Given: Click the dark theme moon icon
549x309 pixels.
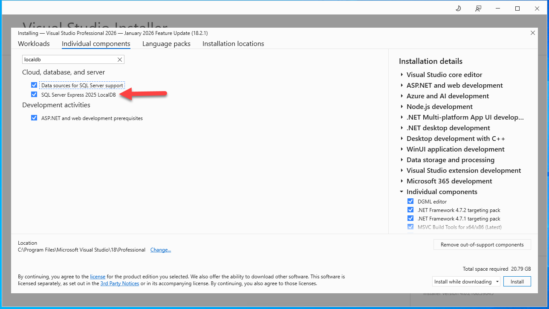Looking at the screenshot, I should pyautogui.click(x=458, y=9).
